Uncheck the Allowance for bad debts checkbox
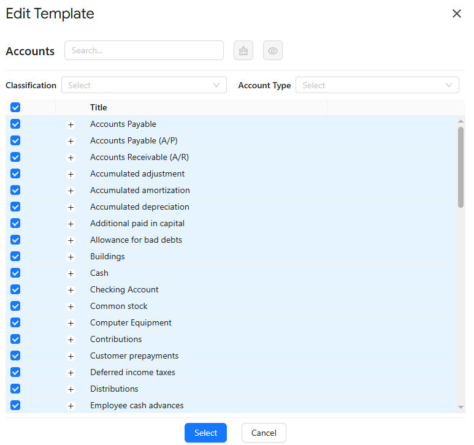The width and height of the screenshot is (474, 445). 15,240
